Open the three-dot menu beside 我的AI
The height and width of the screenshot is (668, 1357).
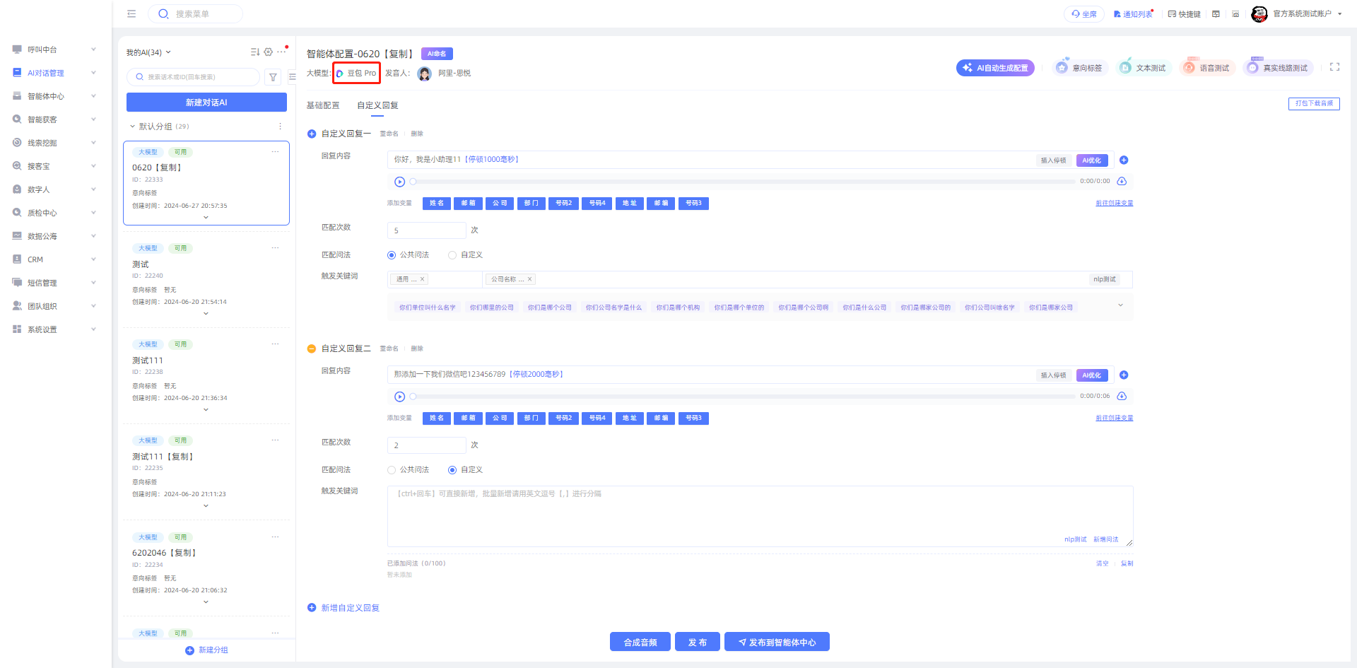(x=281, y=52)
